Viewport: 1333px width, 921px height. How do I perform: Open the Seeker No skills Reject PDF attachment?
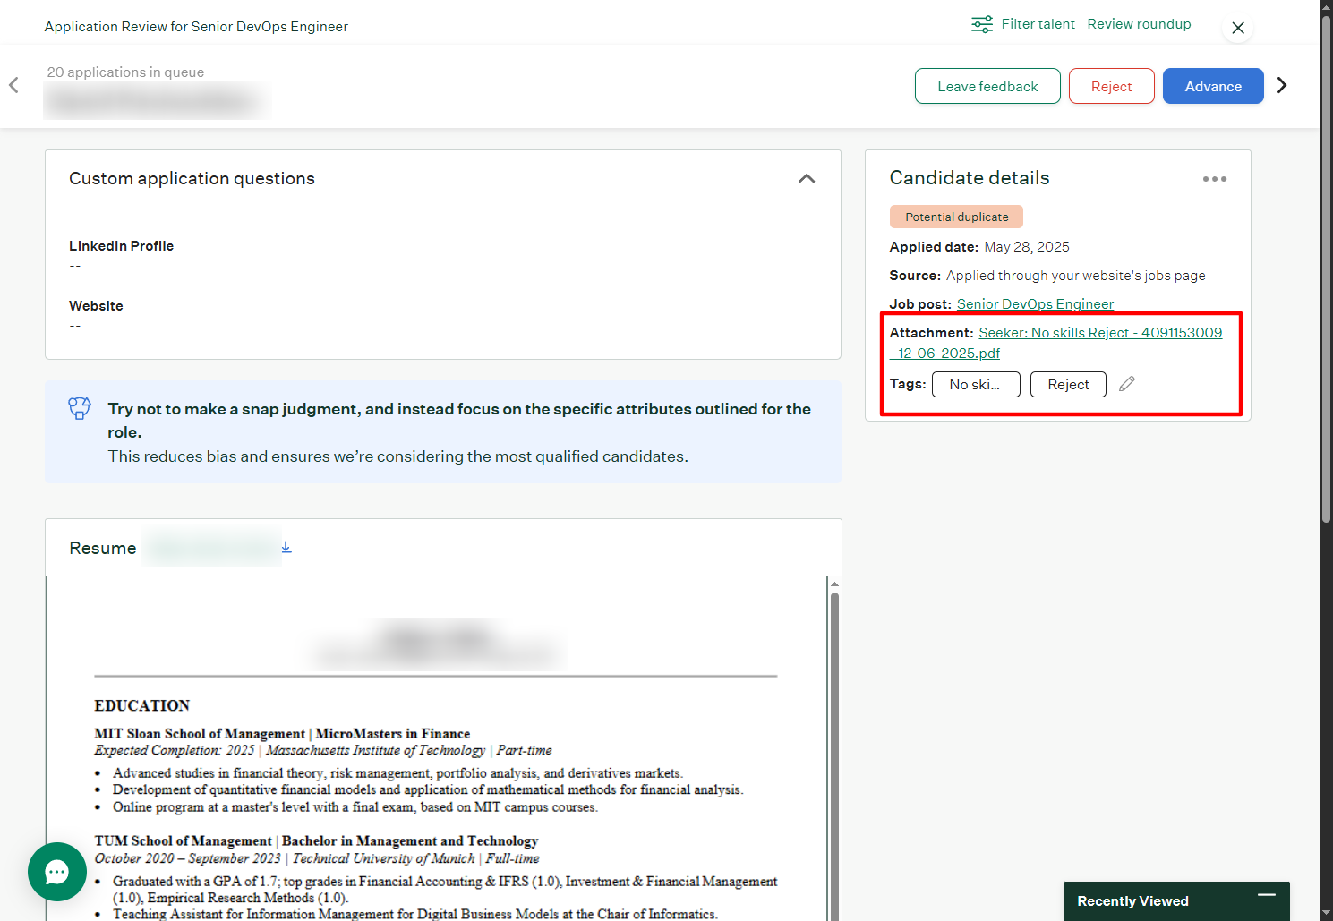(x=1099, y=333)
